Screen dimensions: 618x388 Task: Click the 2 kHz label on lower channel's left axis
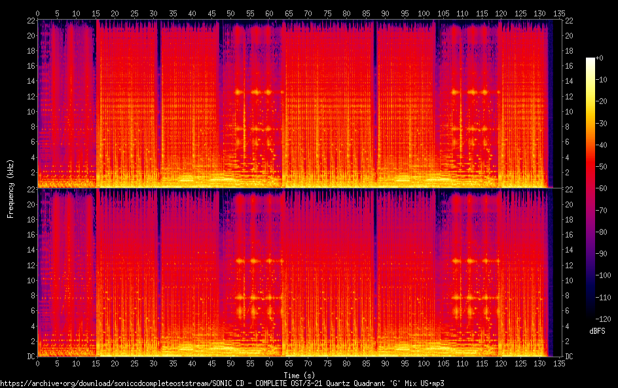coord(31,342)
